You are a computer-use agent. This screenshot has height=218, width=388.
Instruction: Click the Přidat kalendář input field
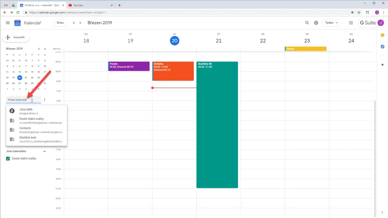[x=24, y=100]
